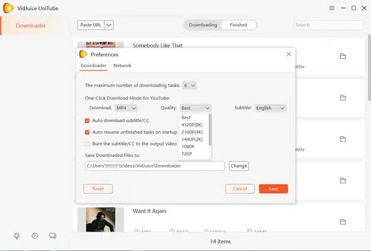Open the Want It Again thumbnail
The width and height of the screenshot is (371, 251).
pyautogui.click(x=101, y=220)
